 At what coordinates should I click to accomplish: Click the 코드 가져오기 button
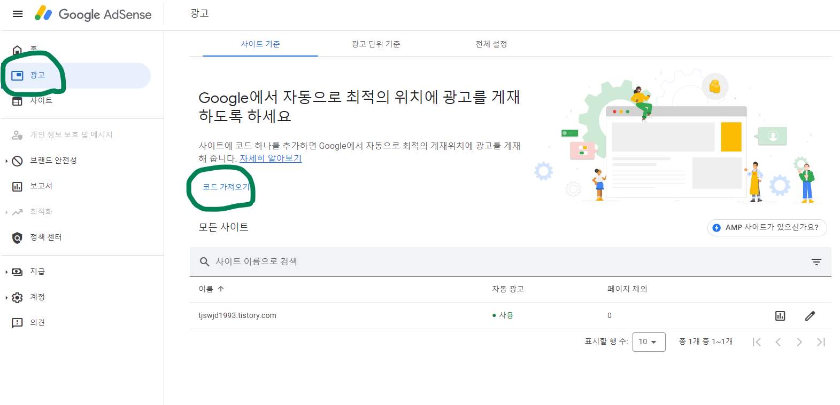tap(226, 187)
